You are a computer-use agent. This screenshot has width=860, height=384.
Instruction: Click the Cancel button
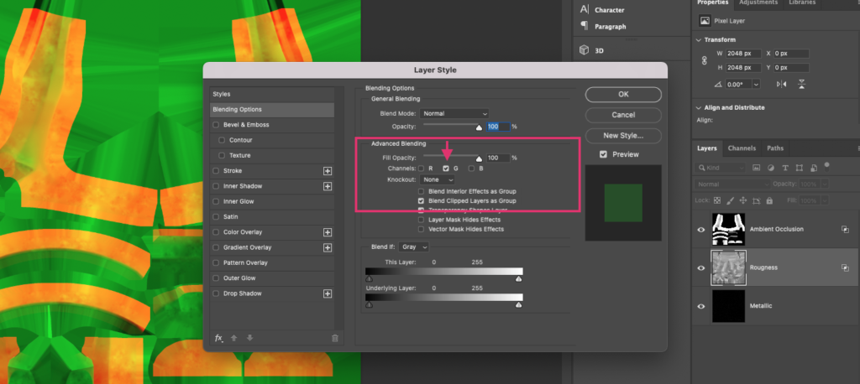click(x=623, y=115)
